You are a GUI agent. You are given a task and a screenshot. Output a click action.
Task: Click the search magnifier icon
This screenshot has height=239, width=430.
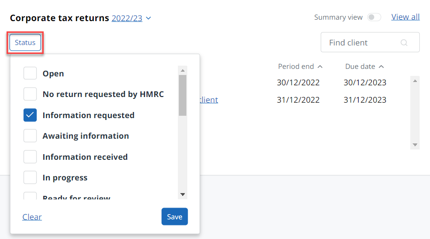(x=404, y=43)
